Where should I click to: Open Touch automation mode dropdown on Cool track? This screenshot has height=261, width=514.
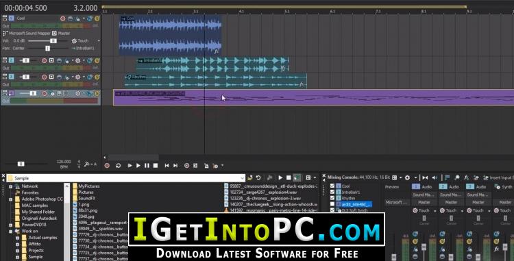pyautogui.click(x=99, y=41)
